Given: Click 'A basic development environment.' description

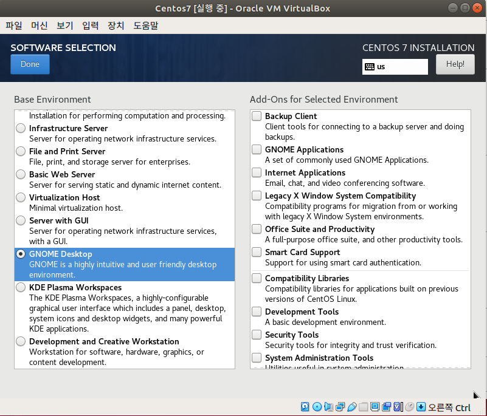Looking at the screenshot, I should [x=325, y=322].
